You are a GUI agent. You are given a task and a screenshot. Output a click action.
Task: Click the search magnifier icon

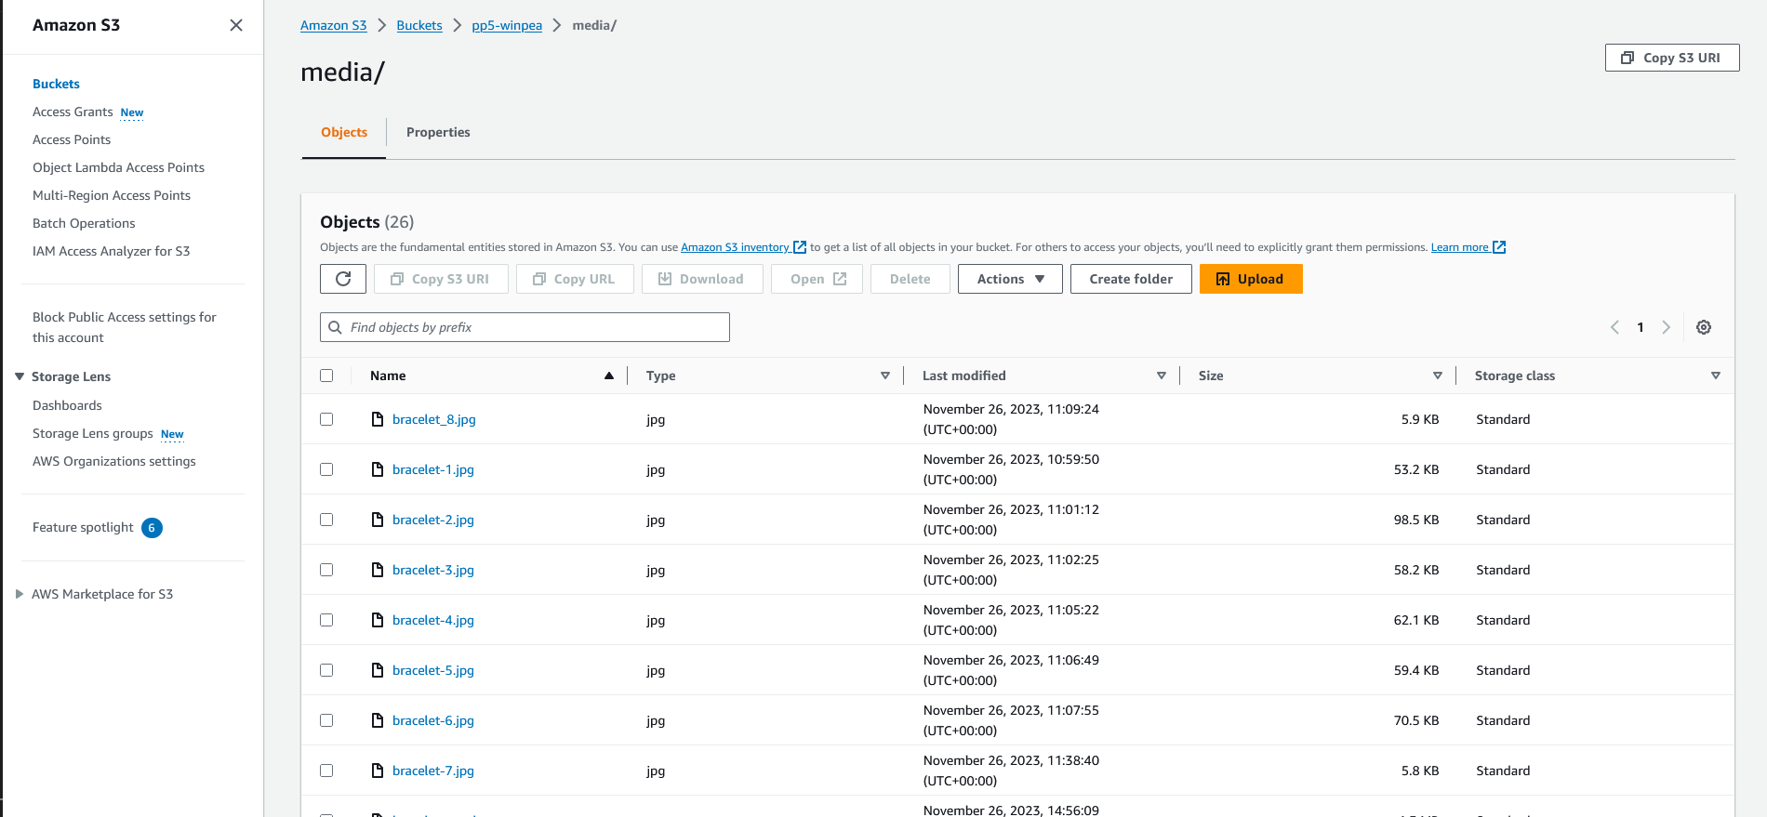pyautogui.click(x=336, y=327)
